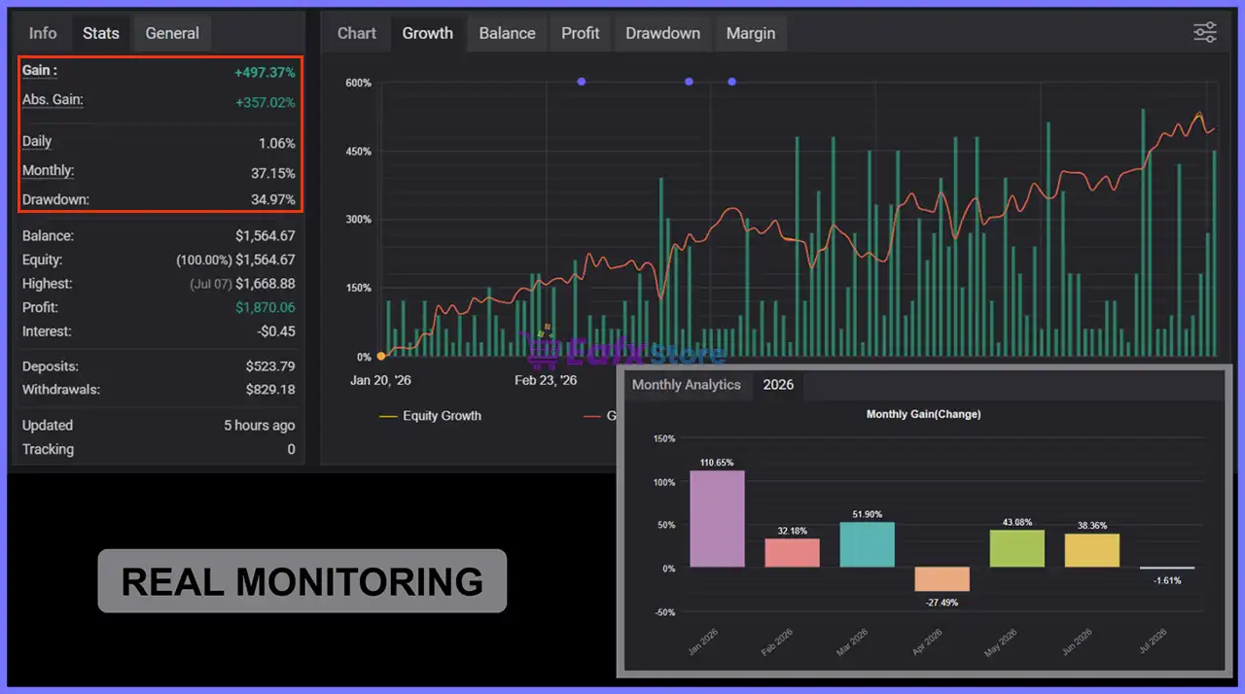Switch to the Info tab
This screenshot has height=694, width=1245.
[x=43, y=33]
